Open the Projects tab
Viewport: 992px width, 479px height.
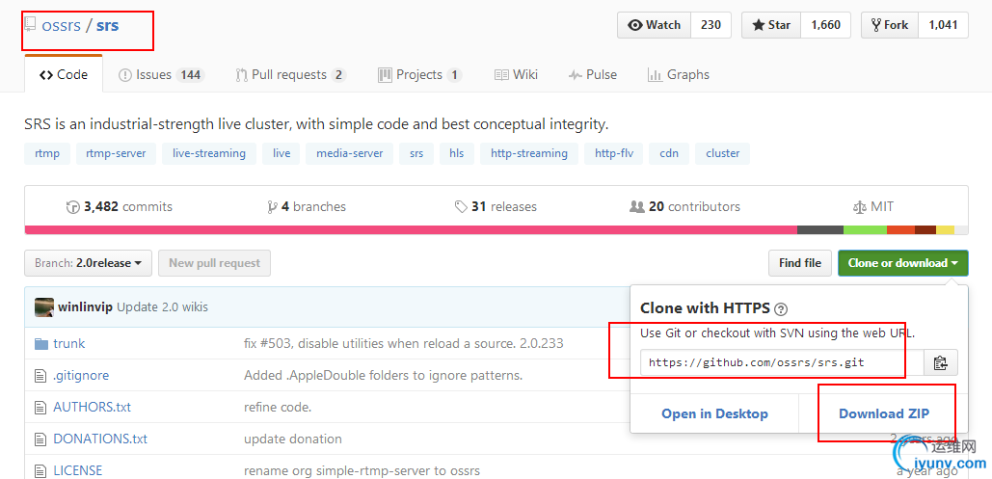pos(420,74)
